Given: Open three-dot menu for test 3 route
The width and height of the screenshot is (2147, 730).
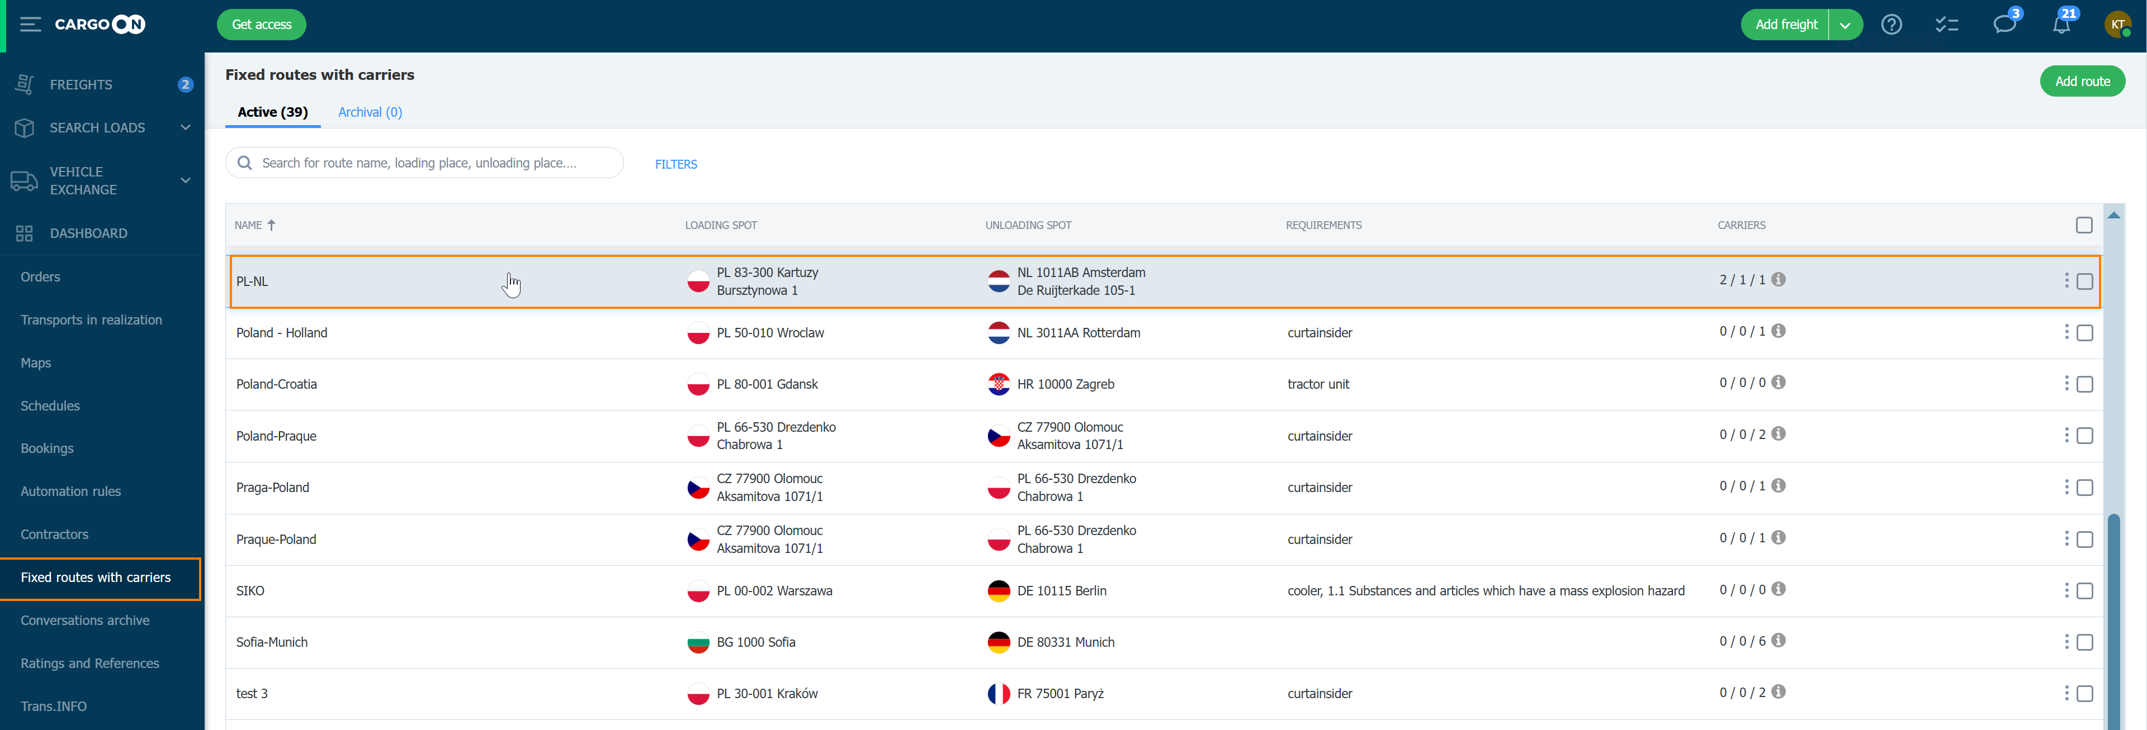Looking at the screenshot, I should 2066,693.
